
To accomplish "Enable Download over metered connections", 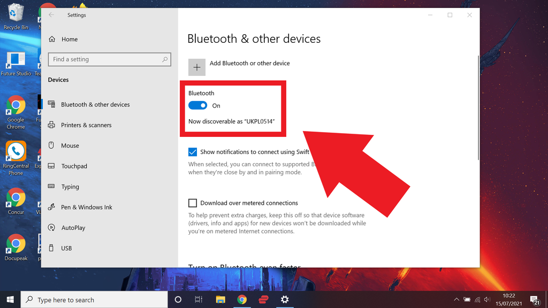I will coord(193,203).
